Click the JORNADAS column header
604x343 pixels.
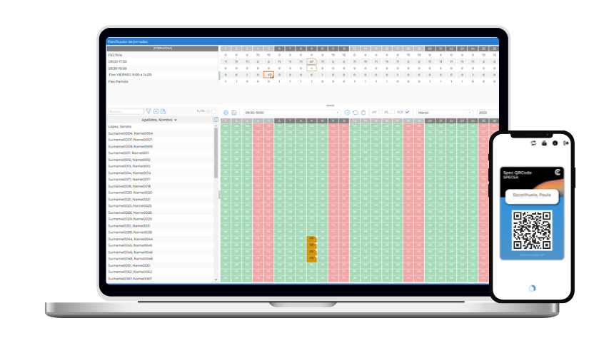point(163,48)
